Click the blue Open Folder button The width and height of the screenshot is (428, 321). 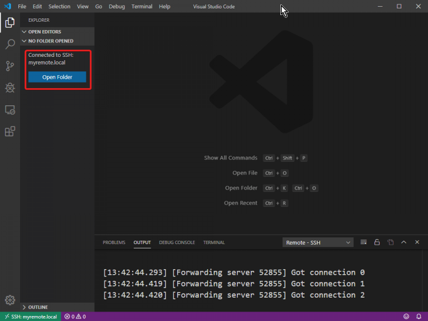57,77
